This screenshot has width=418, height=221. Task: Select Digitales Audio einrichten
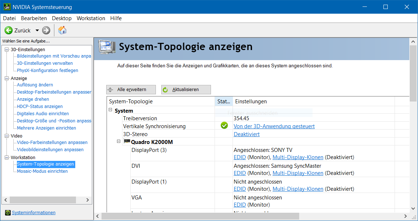[43, 114]
